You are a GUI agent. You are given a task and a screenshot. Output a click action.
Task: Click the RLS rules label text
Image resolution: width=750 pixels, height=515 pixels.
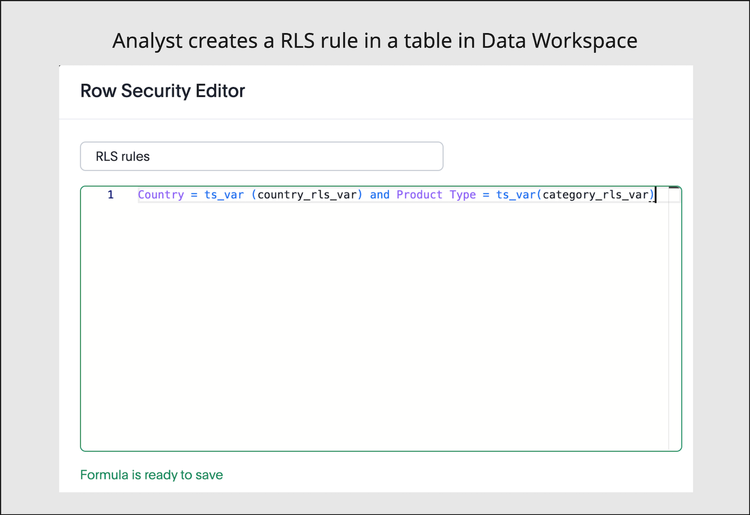(x=123, y=156)
